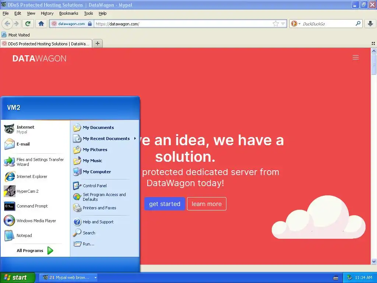This screenshot has width=377, height=283.
Task: Open the Run... dialog
Action: [105, 244]
